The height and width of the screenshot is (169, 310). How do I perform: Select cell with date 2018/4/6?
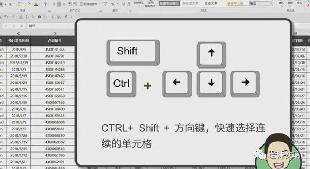click(x=19, y=50)
